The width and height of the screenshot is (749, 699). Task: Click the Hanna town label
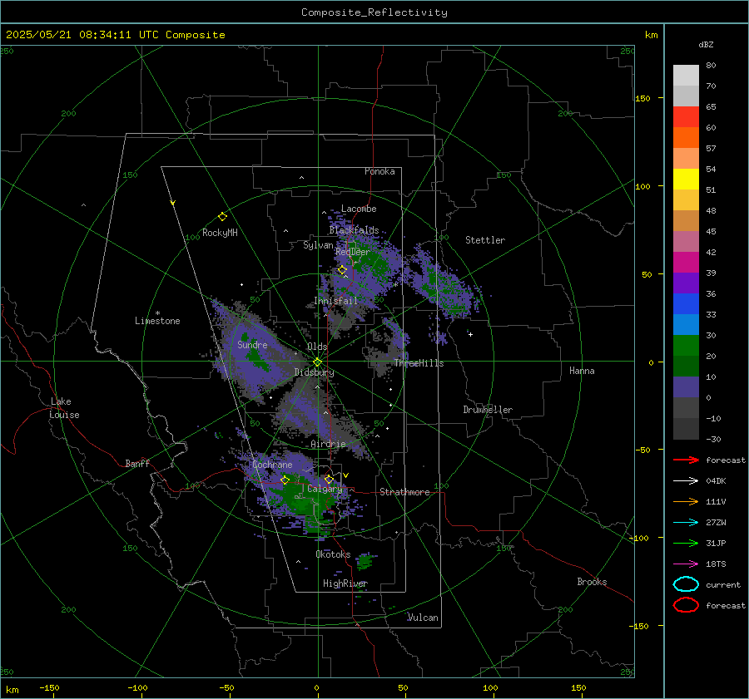(x=582, y=371)
